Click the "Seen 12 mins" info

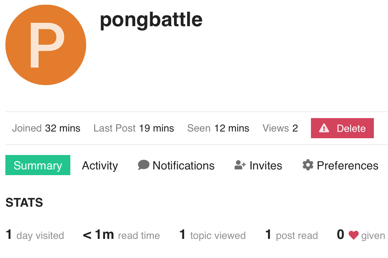(218, 128)
